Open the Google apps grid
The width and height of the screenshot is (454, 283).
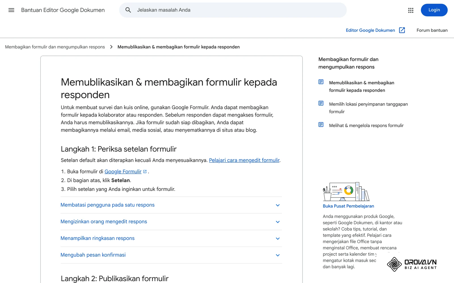click(411, 10)
